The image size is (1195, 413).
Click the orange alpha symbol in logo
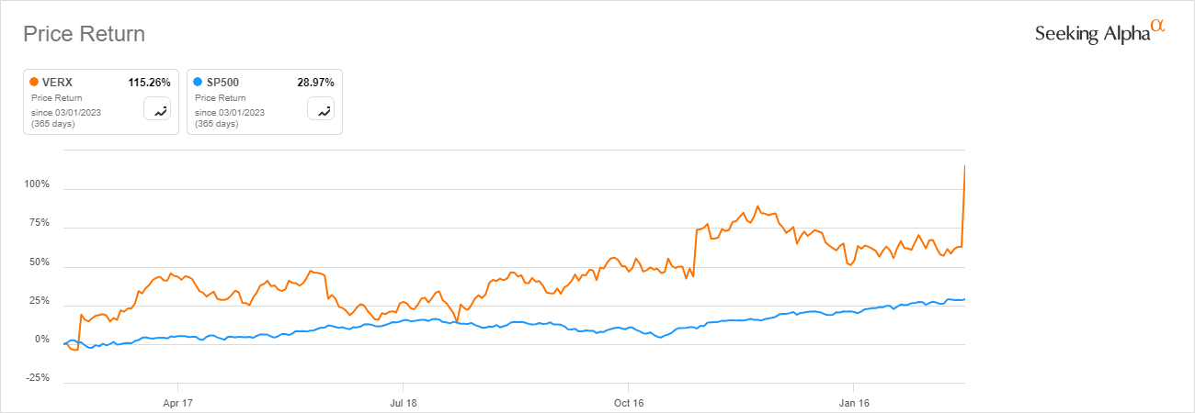1158,28
